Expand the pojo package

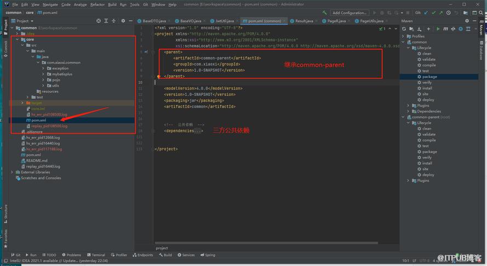43,80
